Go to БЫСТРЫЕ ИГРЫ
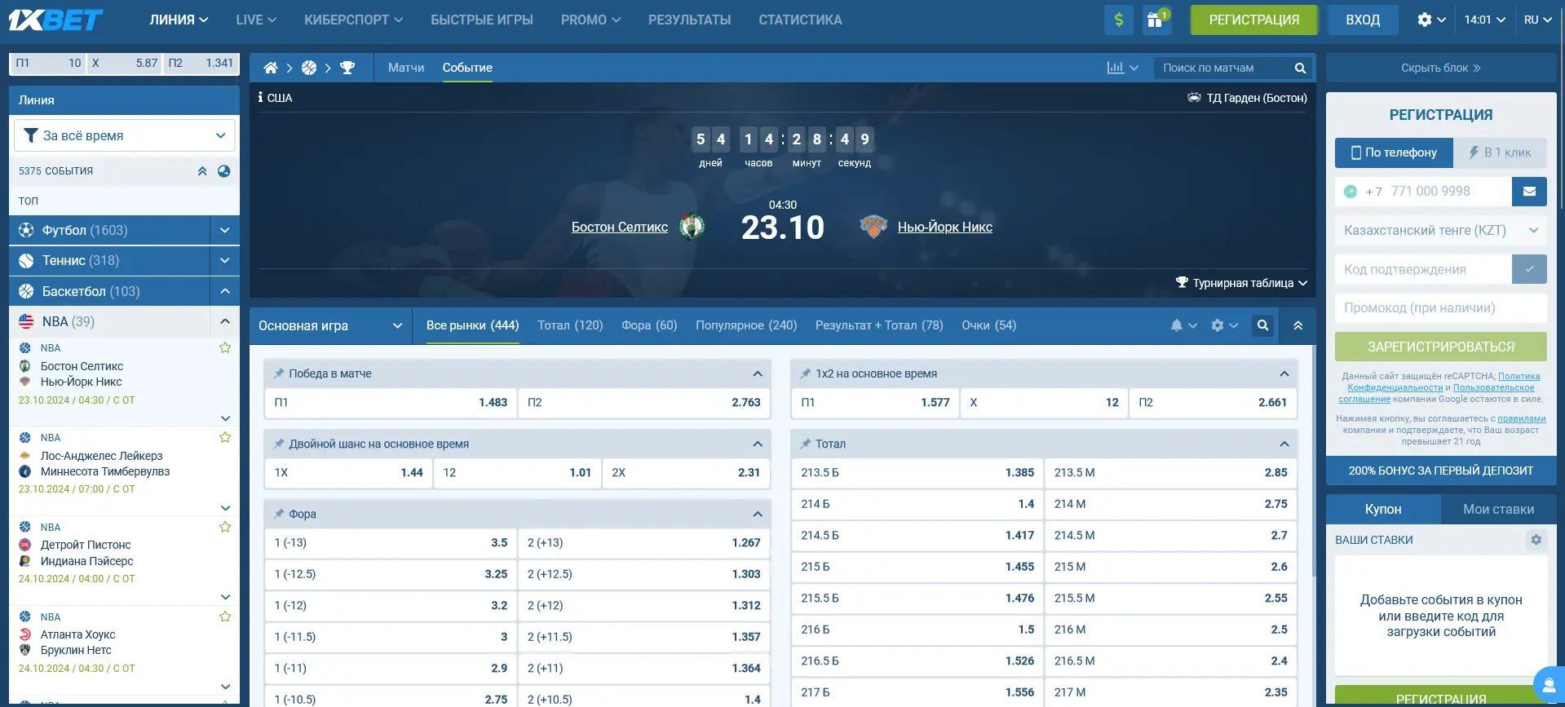The image size is (1565, 707). 481,20
